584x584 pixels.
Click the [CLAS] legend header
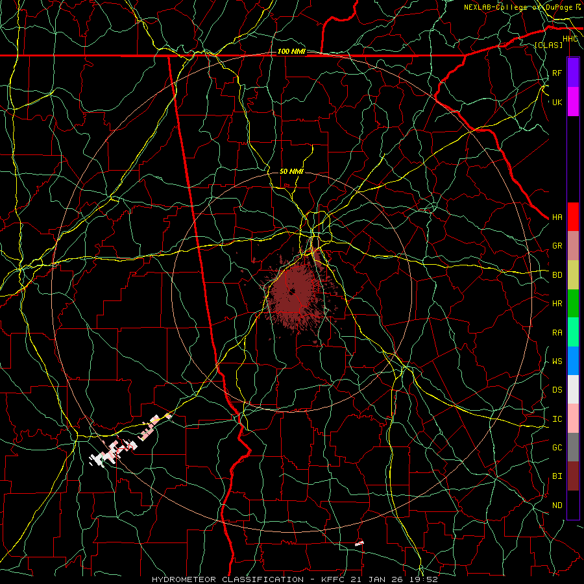coord(548,45)
